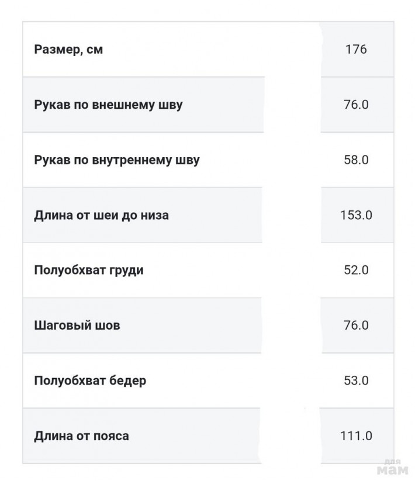Select the size value 176
Image resolution: width=415 pixels, height=481 pixels.
[x=356, y=50]
